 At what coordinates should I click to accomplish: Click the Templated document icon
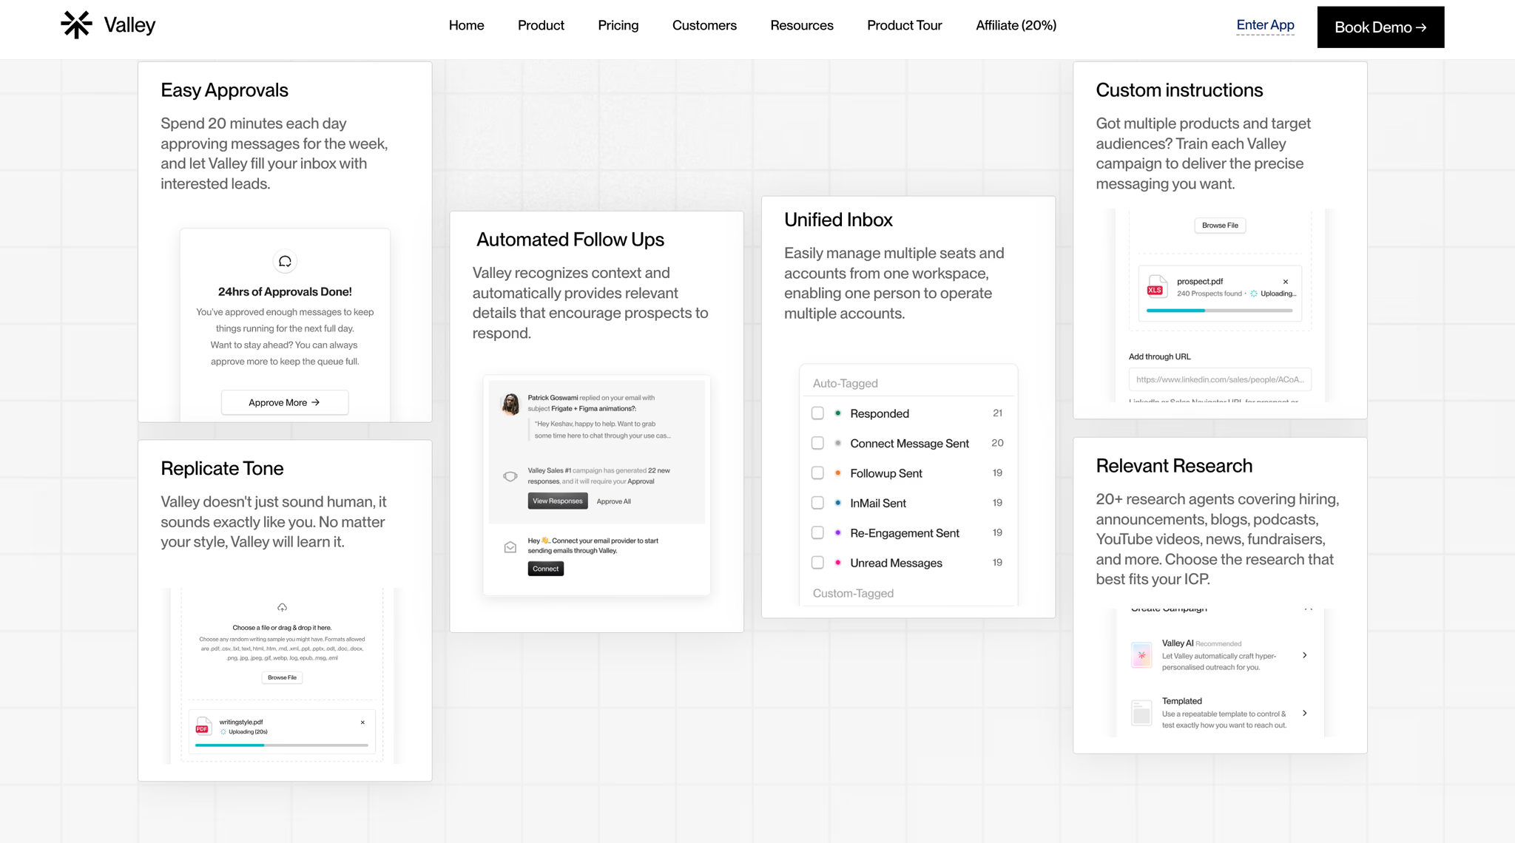(x=1141, y=713)
